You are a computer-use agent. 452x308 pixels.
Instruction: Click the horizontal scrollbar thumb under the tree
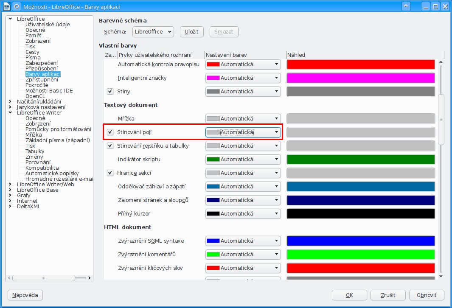tap(44, 278)
